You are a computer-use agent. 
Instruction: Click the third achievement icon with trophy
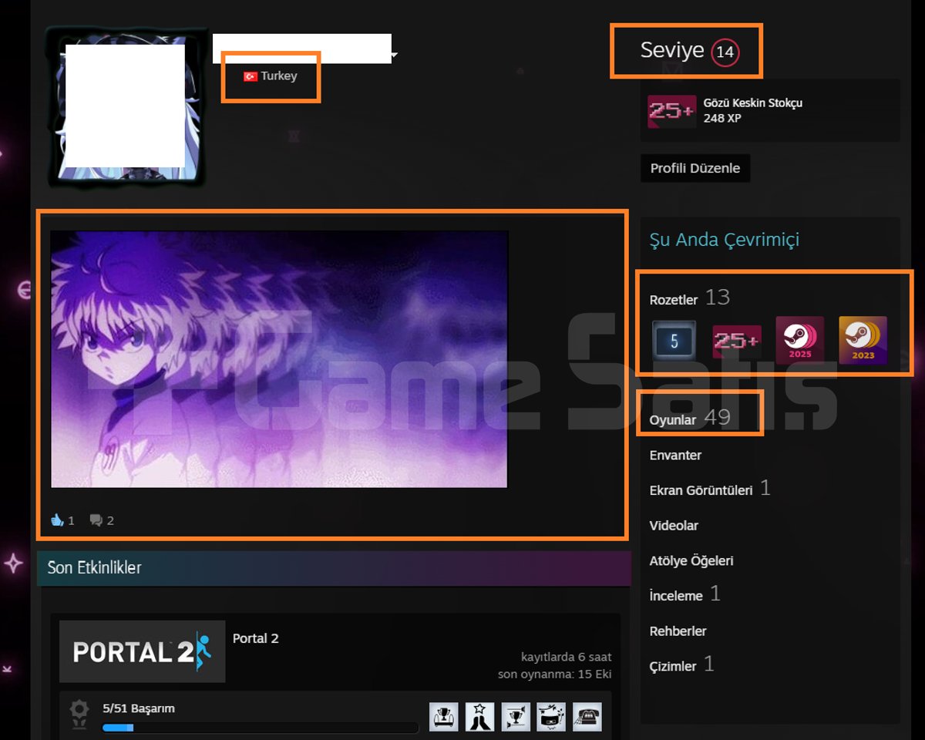516,717
